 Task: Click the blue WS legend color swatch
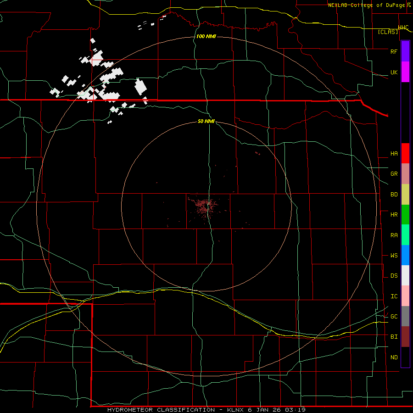click(405, 255)
